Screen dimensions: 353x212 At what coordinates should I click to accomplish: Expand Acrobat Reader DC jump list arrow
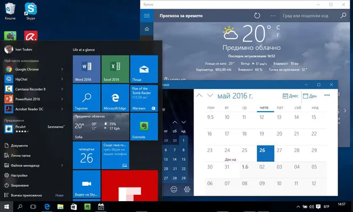[62, 109]
